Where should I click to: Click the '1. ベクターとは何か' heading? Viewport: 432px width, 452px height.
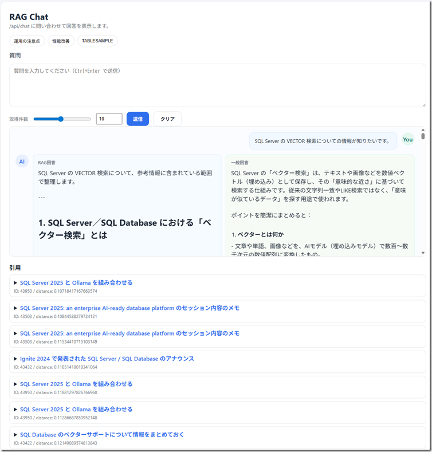[257, 235]
